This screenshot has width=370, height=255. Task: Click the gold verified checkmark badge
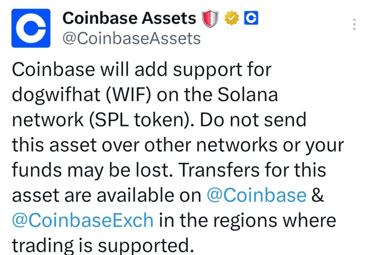coord(232,18)
